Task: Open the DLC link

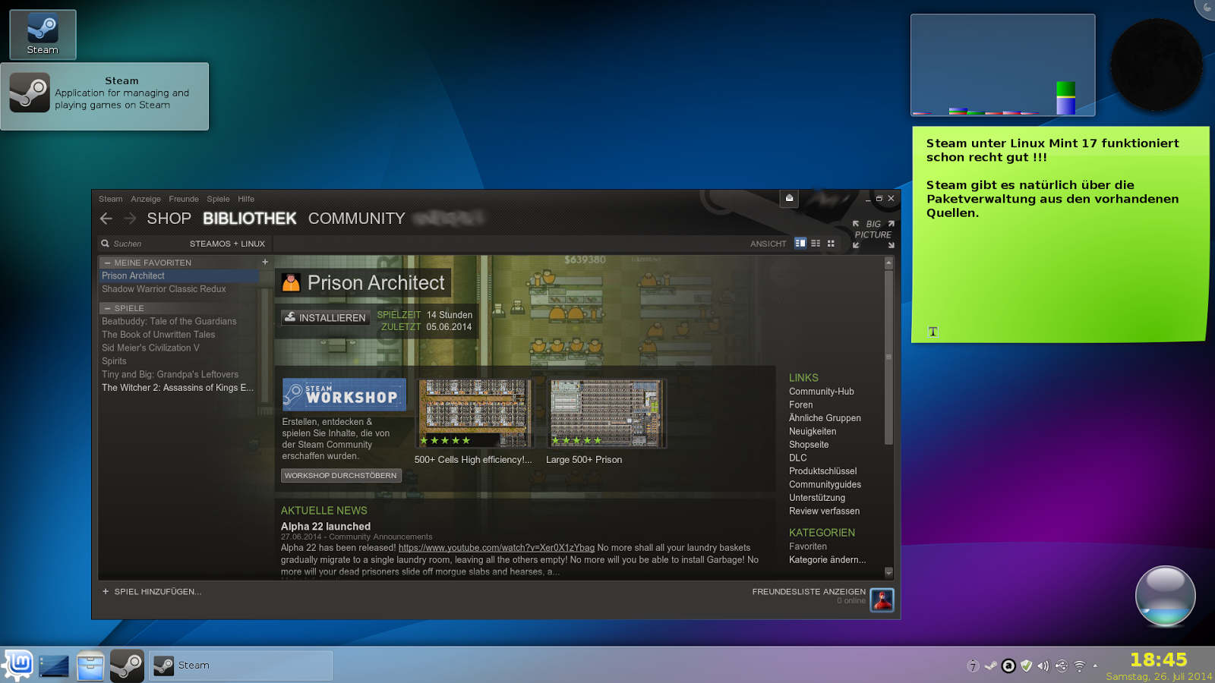Action: (x=798, y=458)
